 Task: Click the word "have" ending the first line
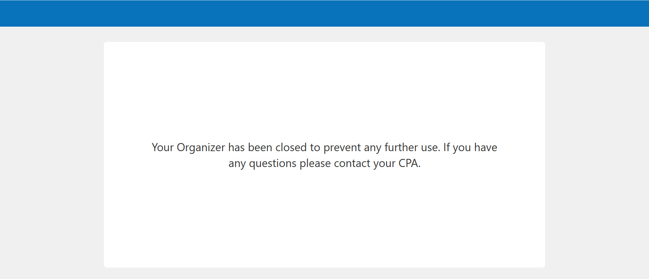[x=486, y=147]
